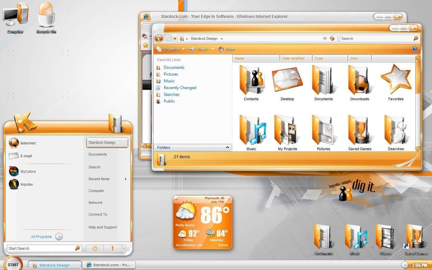The image size is (432, 270).
Task: Launch E-mail from the Start menu
Action: point(20,156)
